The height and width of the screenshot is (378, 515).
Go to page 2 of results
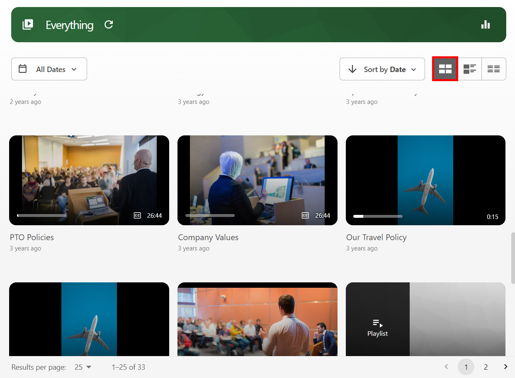486,367
